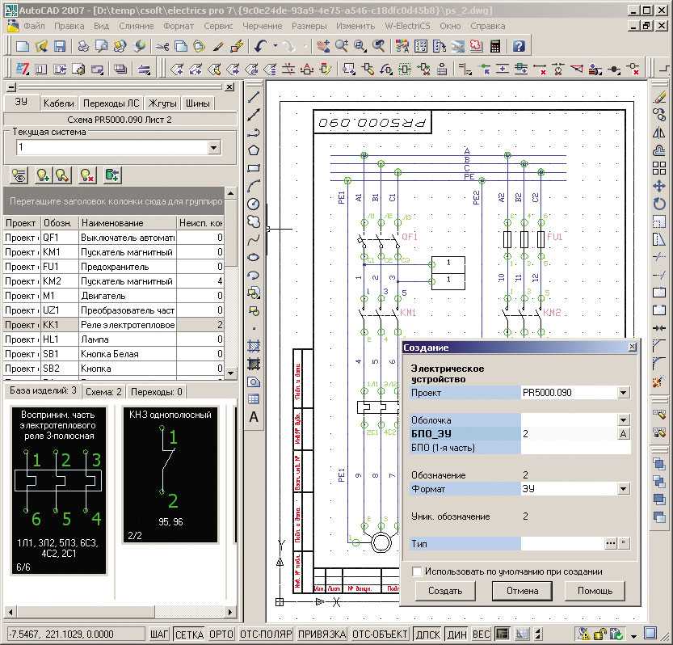The width and height of the screenshot is (673, 645).
Task: Toggle ДПСК in status bar
Action: (x=428, y=634)
